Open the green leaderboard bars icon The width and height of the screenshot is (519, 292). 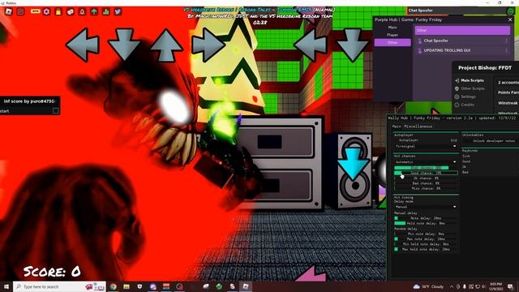pos(106,12)
